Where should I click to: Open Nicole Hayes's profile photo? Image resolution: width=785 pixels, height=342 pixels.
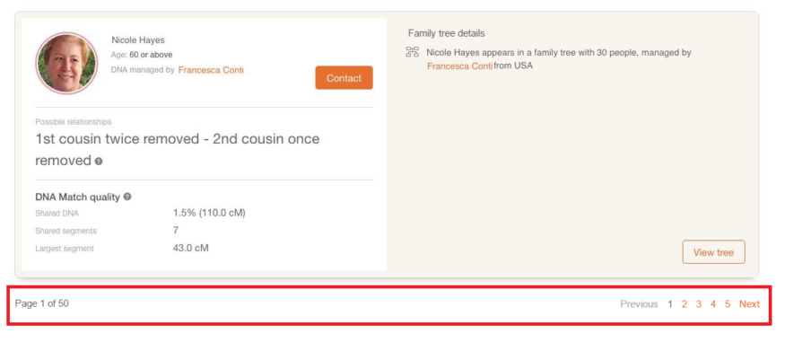66,63
